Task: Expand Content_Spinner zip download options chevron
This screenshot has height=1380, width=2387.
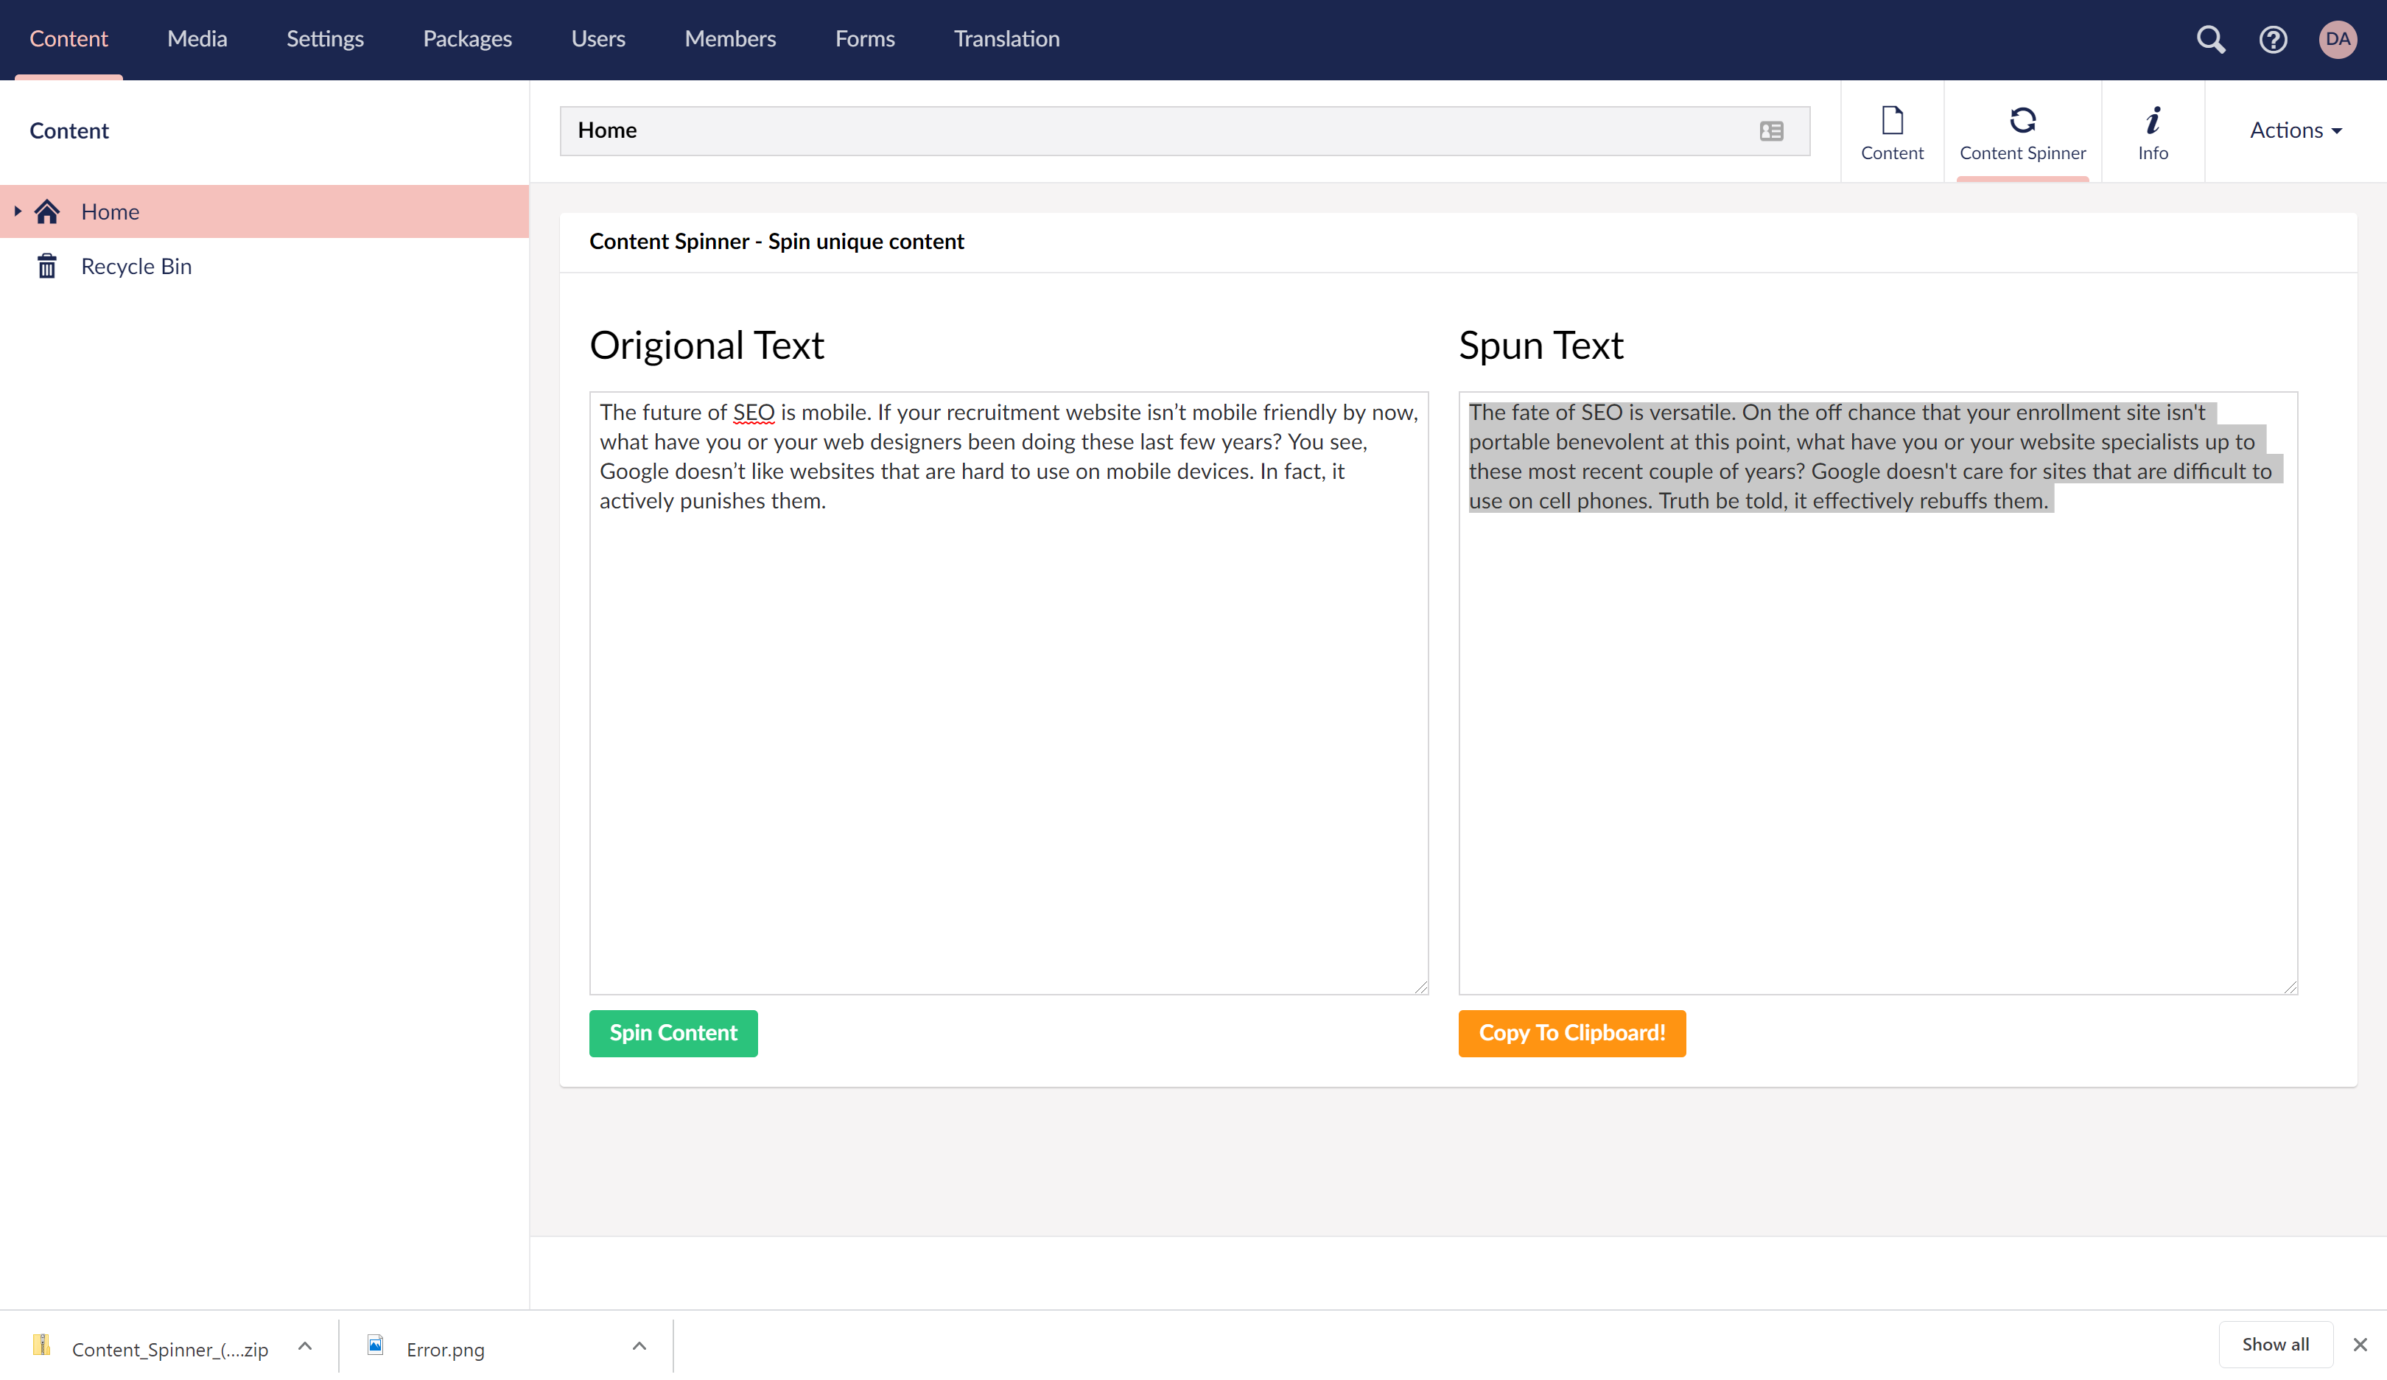Action: [x=305, y=1346]
